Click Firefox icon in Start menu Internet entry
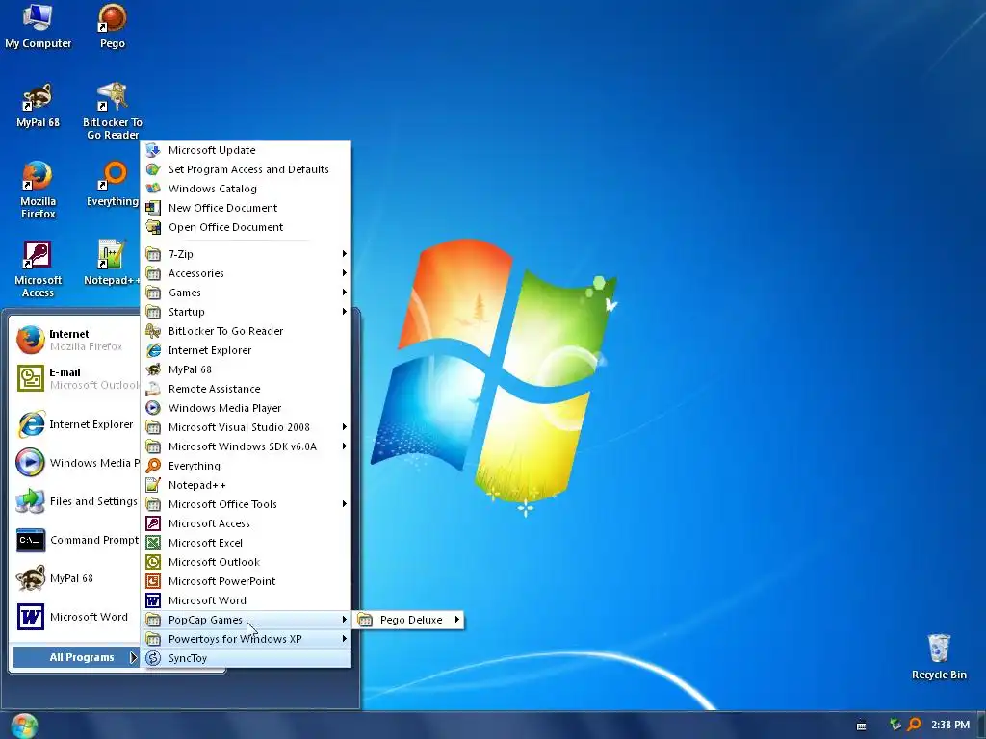The width and height of the screenshot is (986, 739). [30, 340]
